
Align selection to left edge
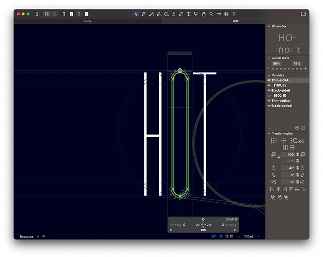tap(272, 189)
